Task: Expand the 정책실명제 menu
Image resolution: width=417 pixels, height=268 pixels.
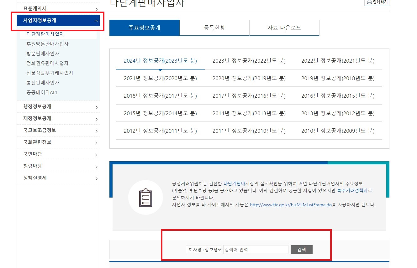Action: [x=58, y=178]
